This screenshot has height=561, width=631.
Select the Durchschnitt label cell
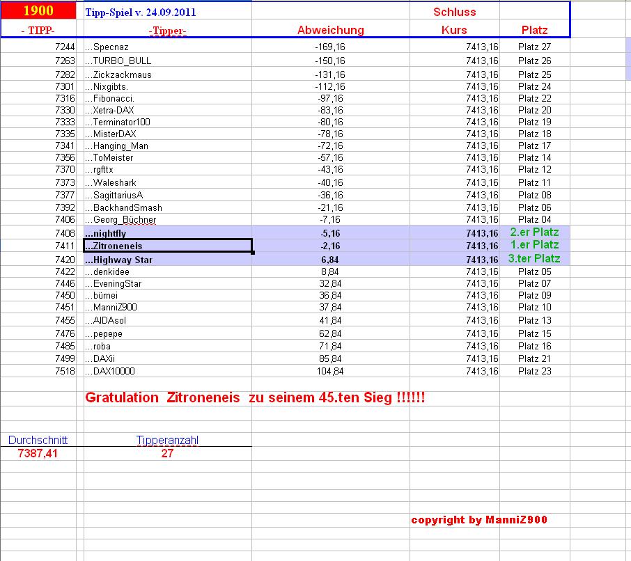click(38, 440)
